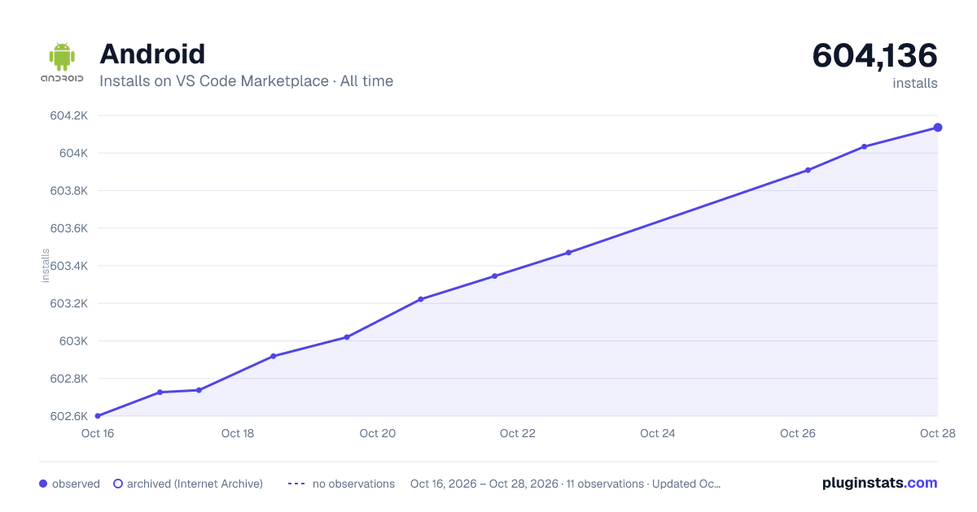977x512 pixels.
Task: Click the 604,136 total installs figure
Action: point(874,55)
